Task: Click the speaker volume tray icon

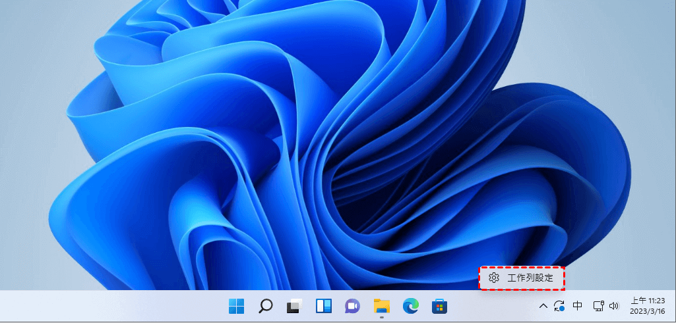Action: pos(614,306)
